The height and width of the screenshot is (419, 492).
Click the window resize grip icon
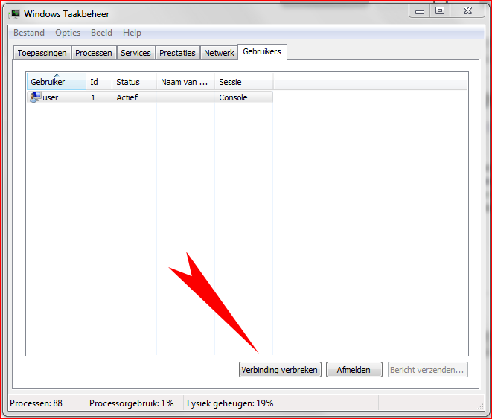coord(480,406)
